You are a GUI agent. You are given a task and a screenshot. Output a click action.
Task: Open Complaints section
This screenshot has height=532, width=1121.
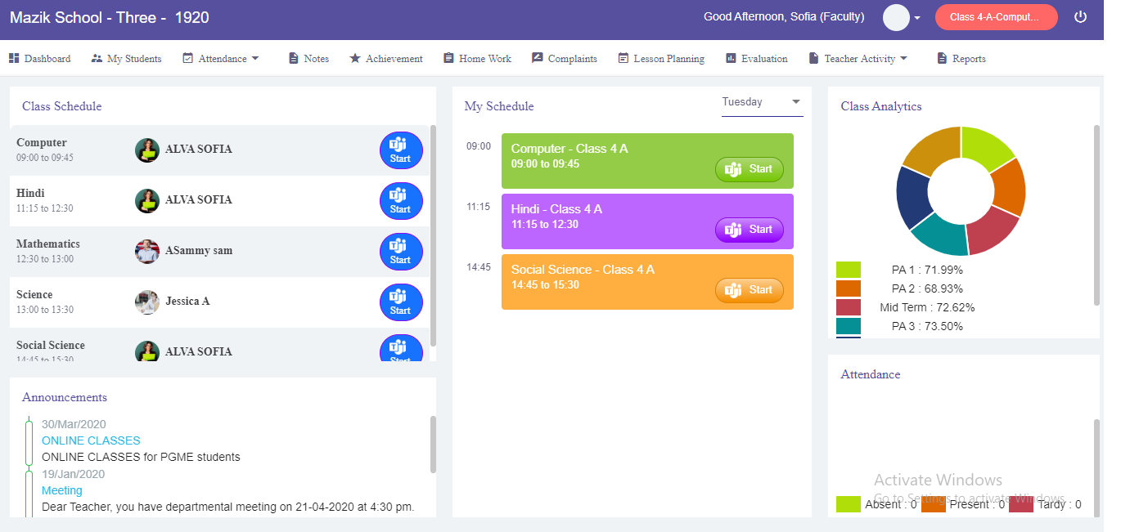(x=565, y=58)
